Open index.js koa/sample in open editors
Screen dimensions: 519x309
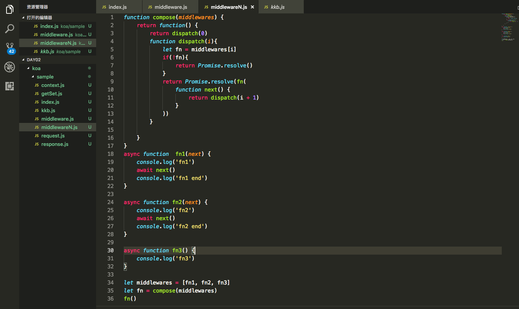pos(57,26)
